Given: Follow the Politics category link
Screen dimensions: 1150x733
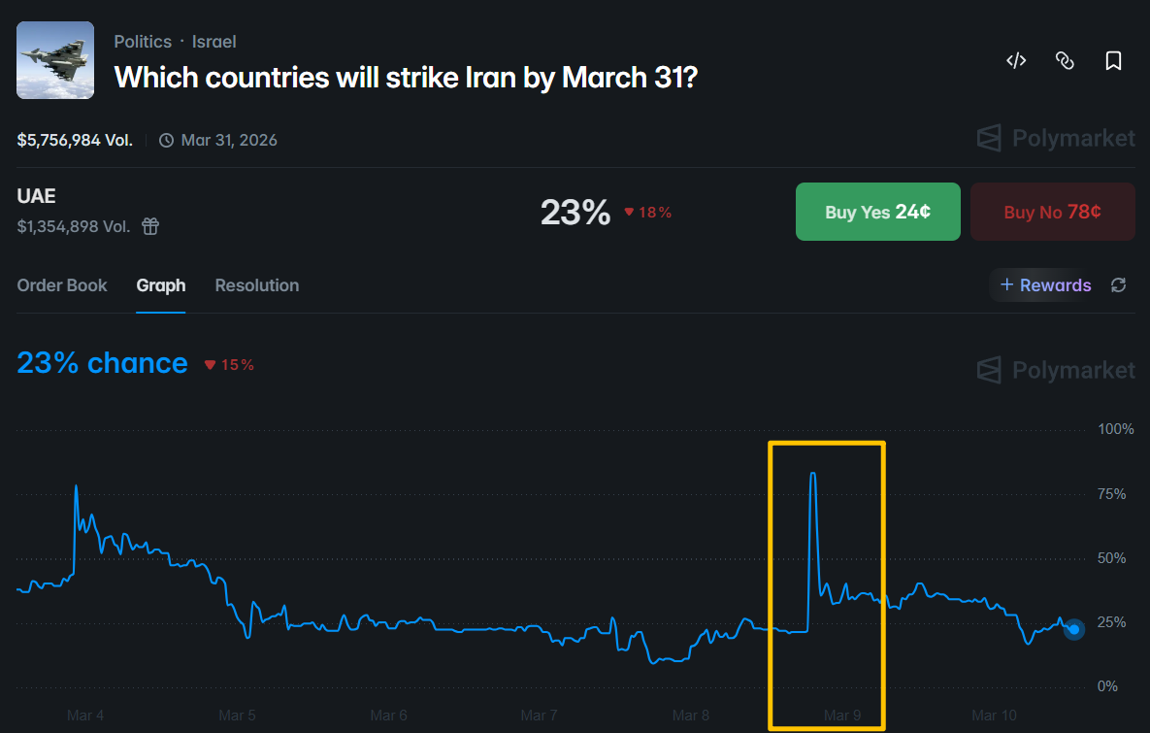Looking at the screenshot, I should (x=143, y=42).
